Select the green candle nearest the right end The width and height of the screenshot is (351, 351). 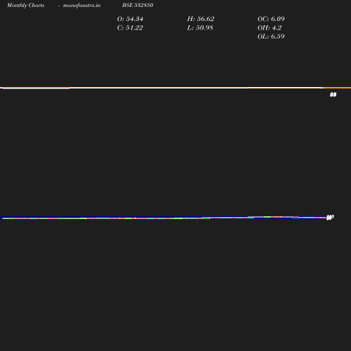point(267,217)
